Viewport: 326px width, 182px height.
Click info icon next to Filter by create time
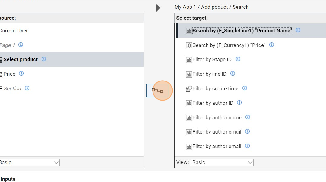244,88
